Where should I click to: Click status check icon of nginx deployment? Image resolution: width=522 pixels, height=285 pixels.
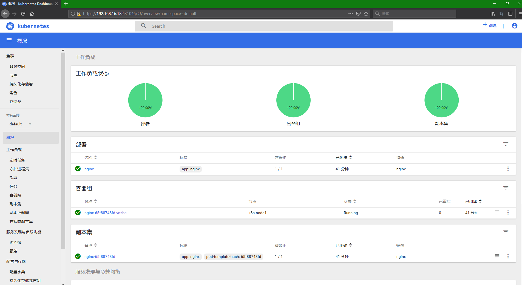78,169
